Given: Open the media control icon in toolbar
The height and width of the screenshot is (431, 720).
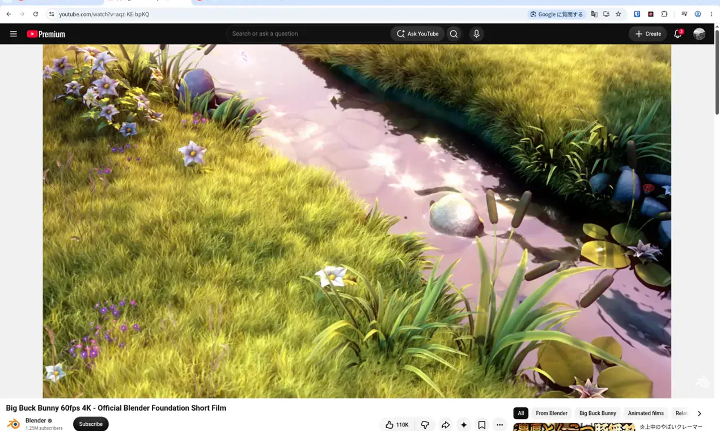Looking at the screenshot, I should point(684,14).
